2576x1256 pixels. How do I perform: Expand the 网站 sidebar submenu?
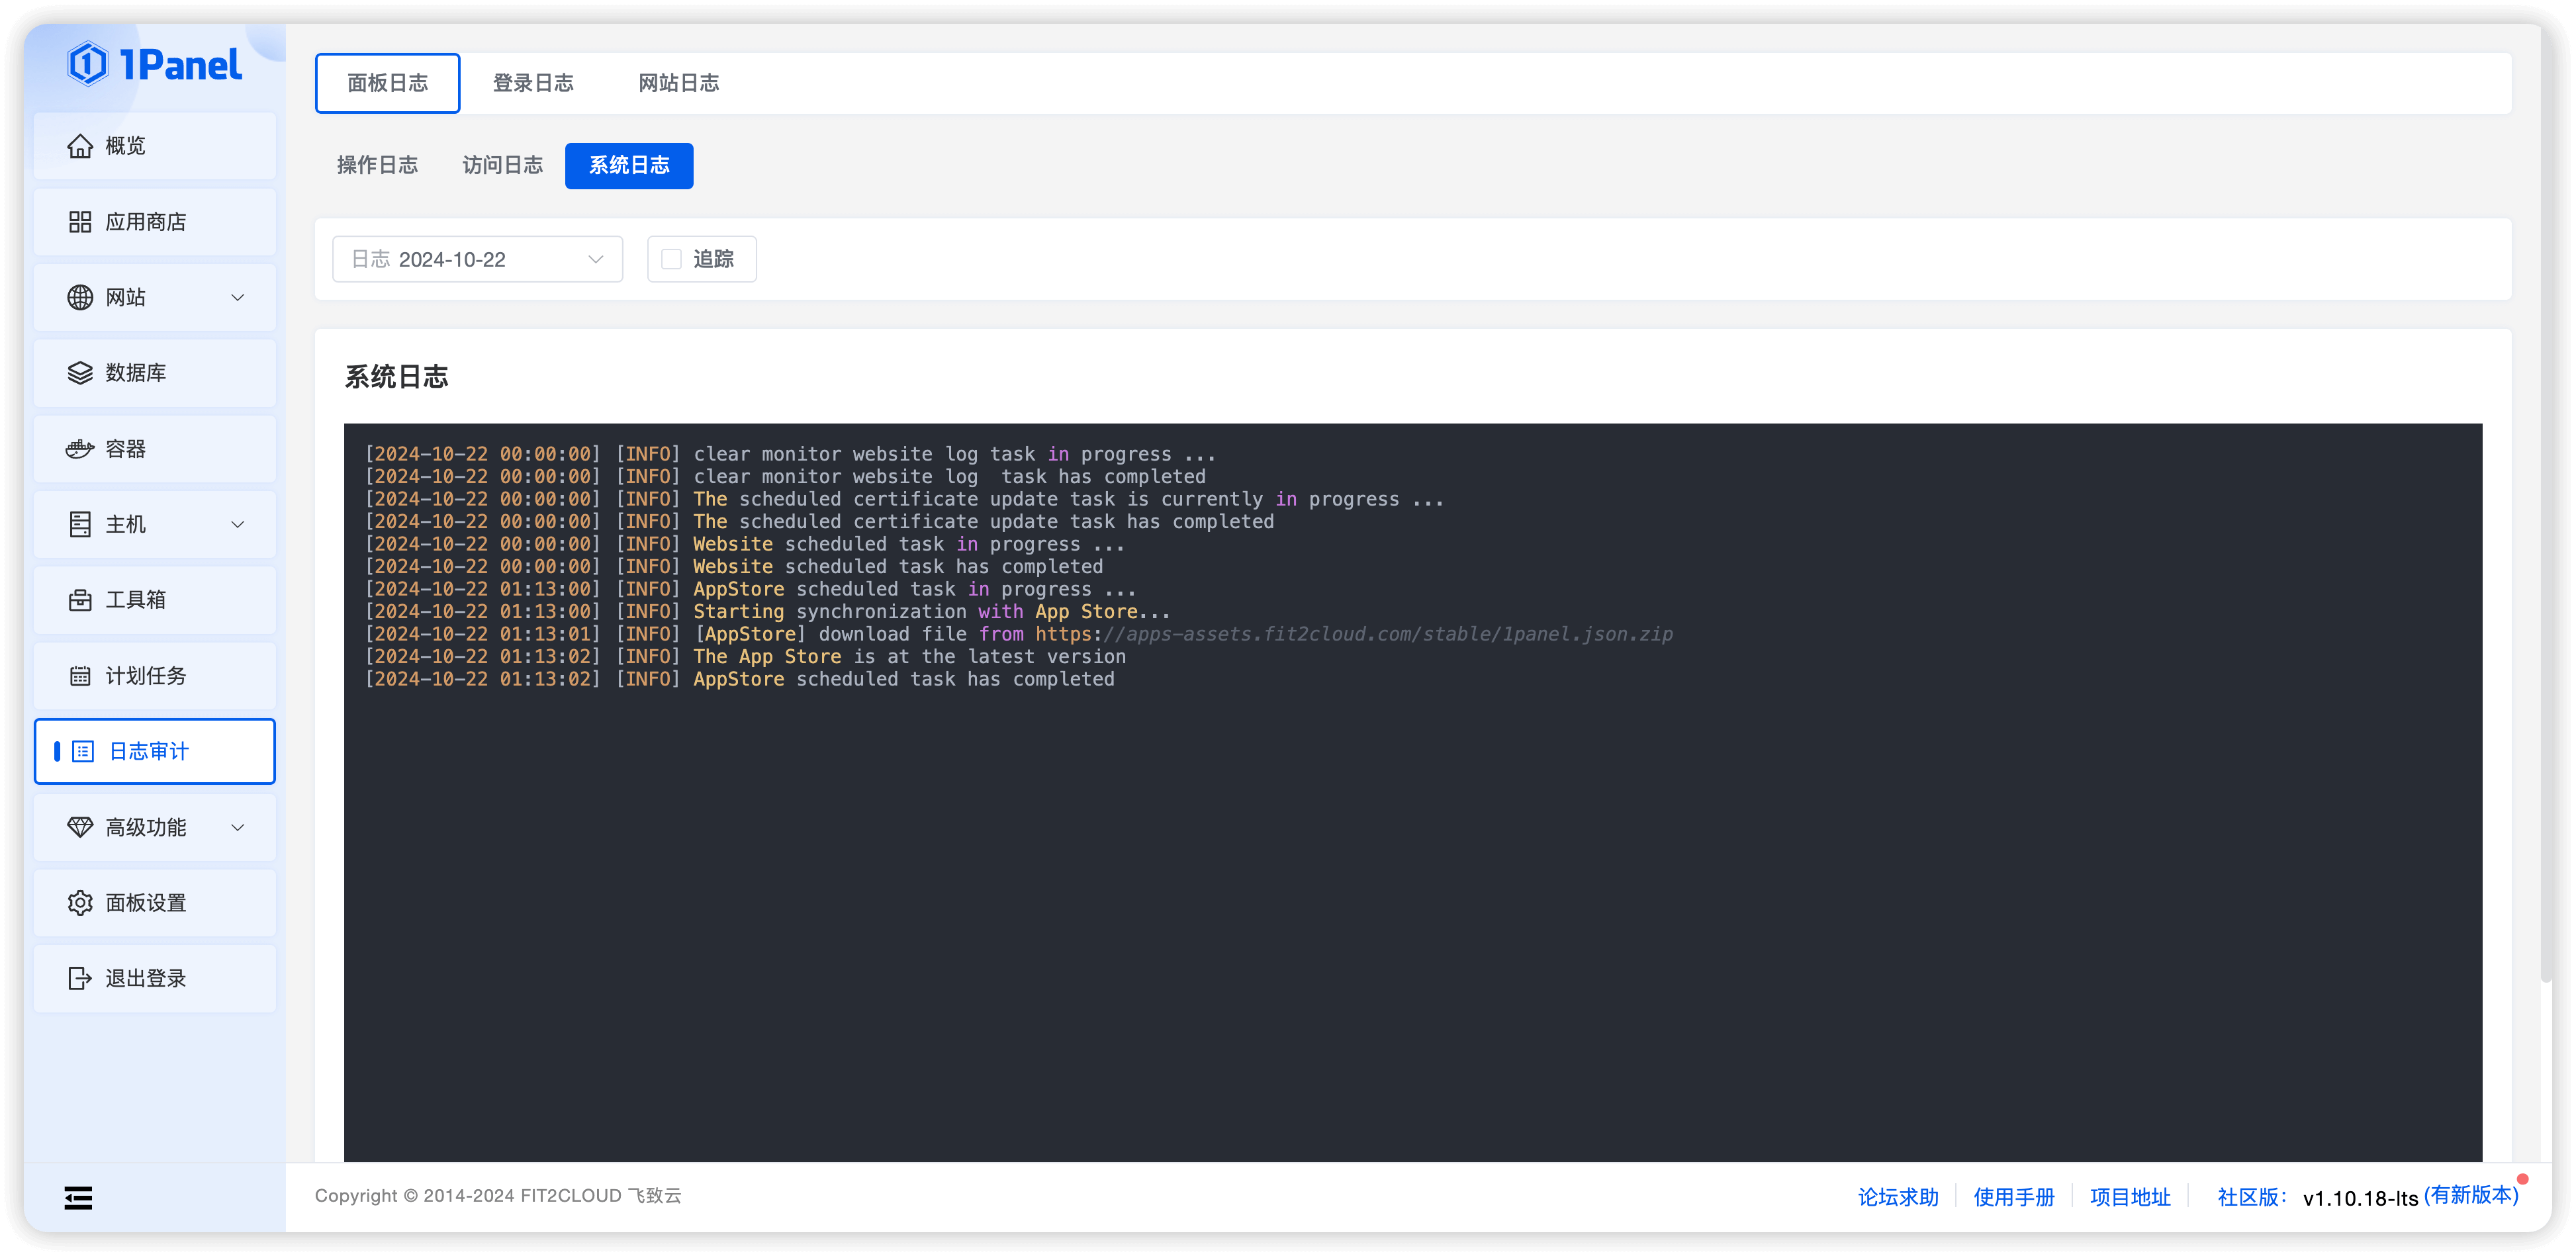point(238,297)
